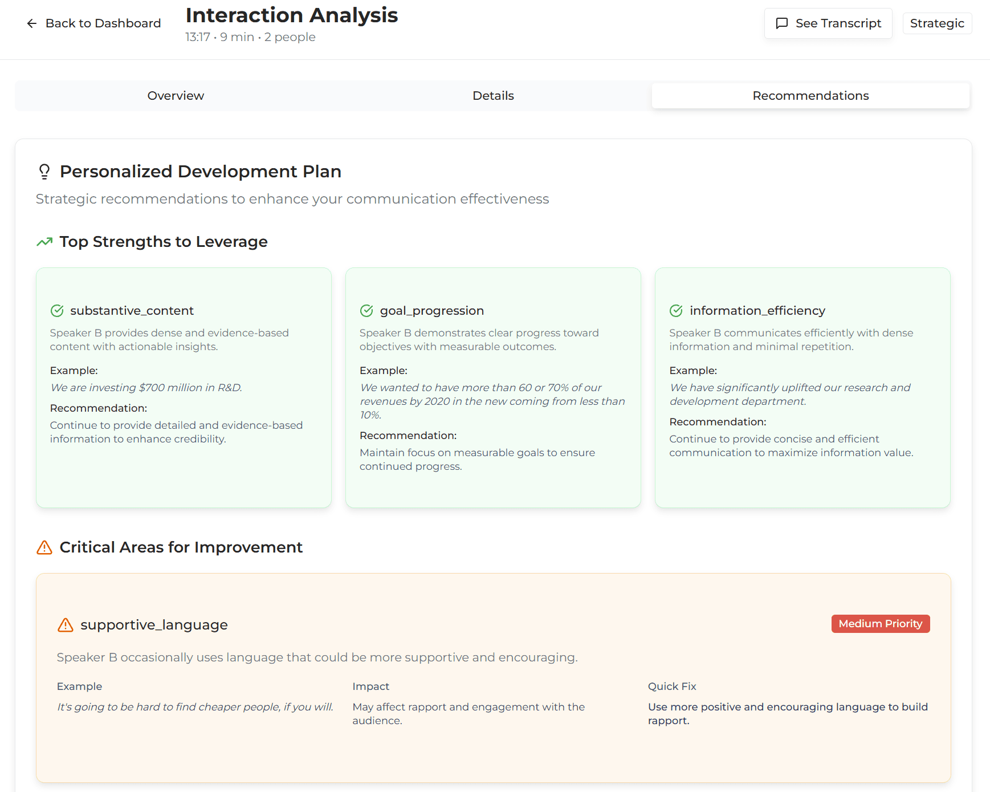This screenshot has width=990, height=792.
Task: Click the green check icon on goal_progression card
Action: (x=366, y=311)
